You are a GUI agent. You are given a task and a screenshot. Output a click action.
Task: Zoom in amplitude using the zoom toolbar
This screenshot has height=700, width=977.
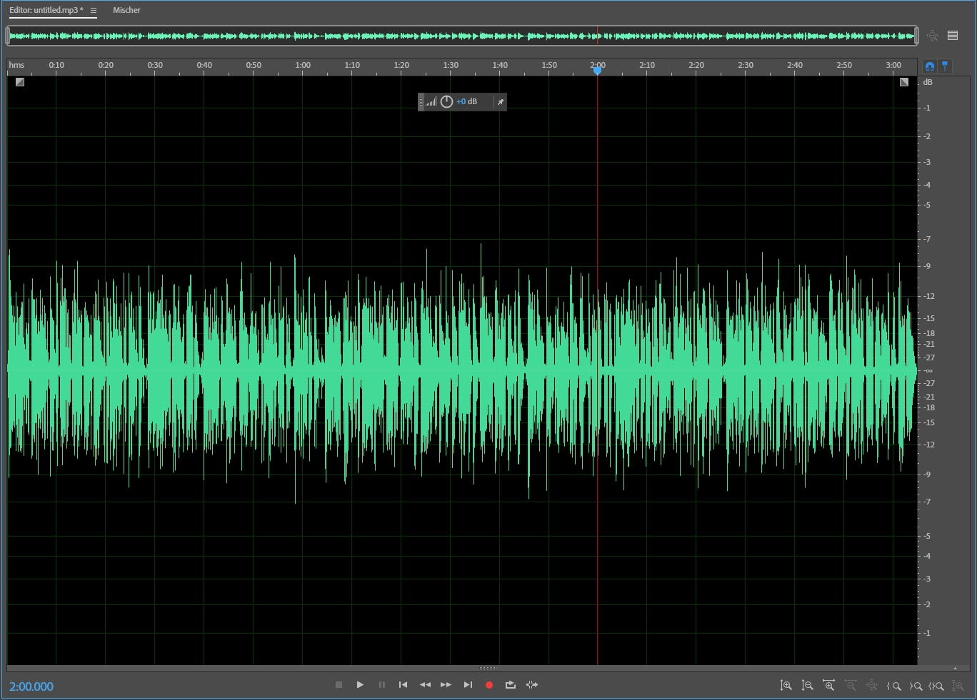786,686
